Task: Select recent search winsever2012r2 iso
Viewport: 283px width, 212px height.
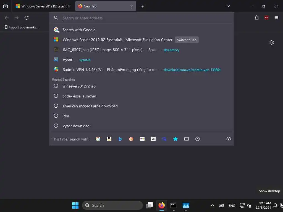Action: tap(141, 86)
